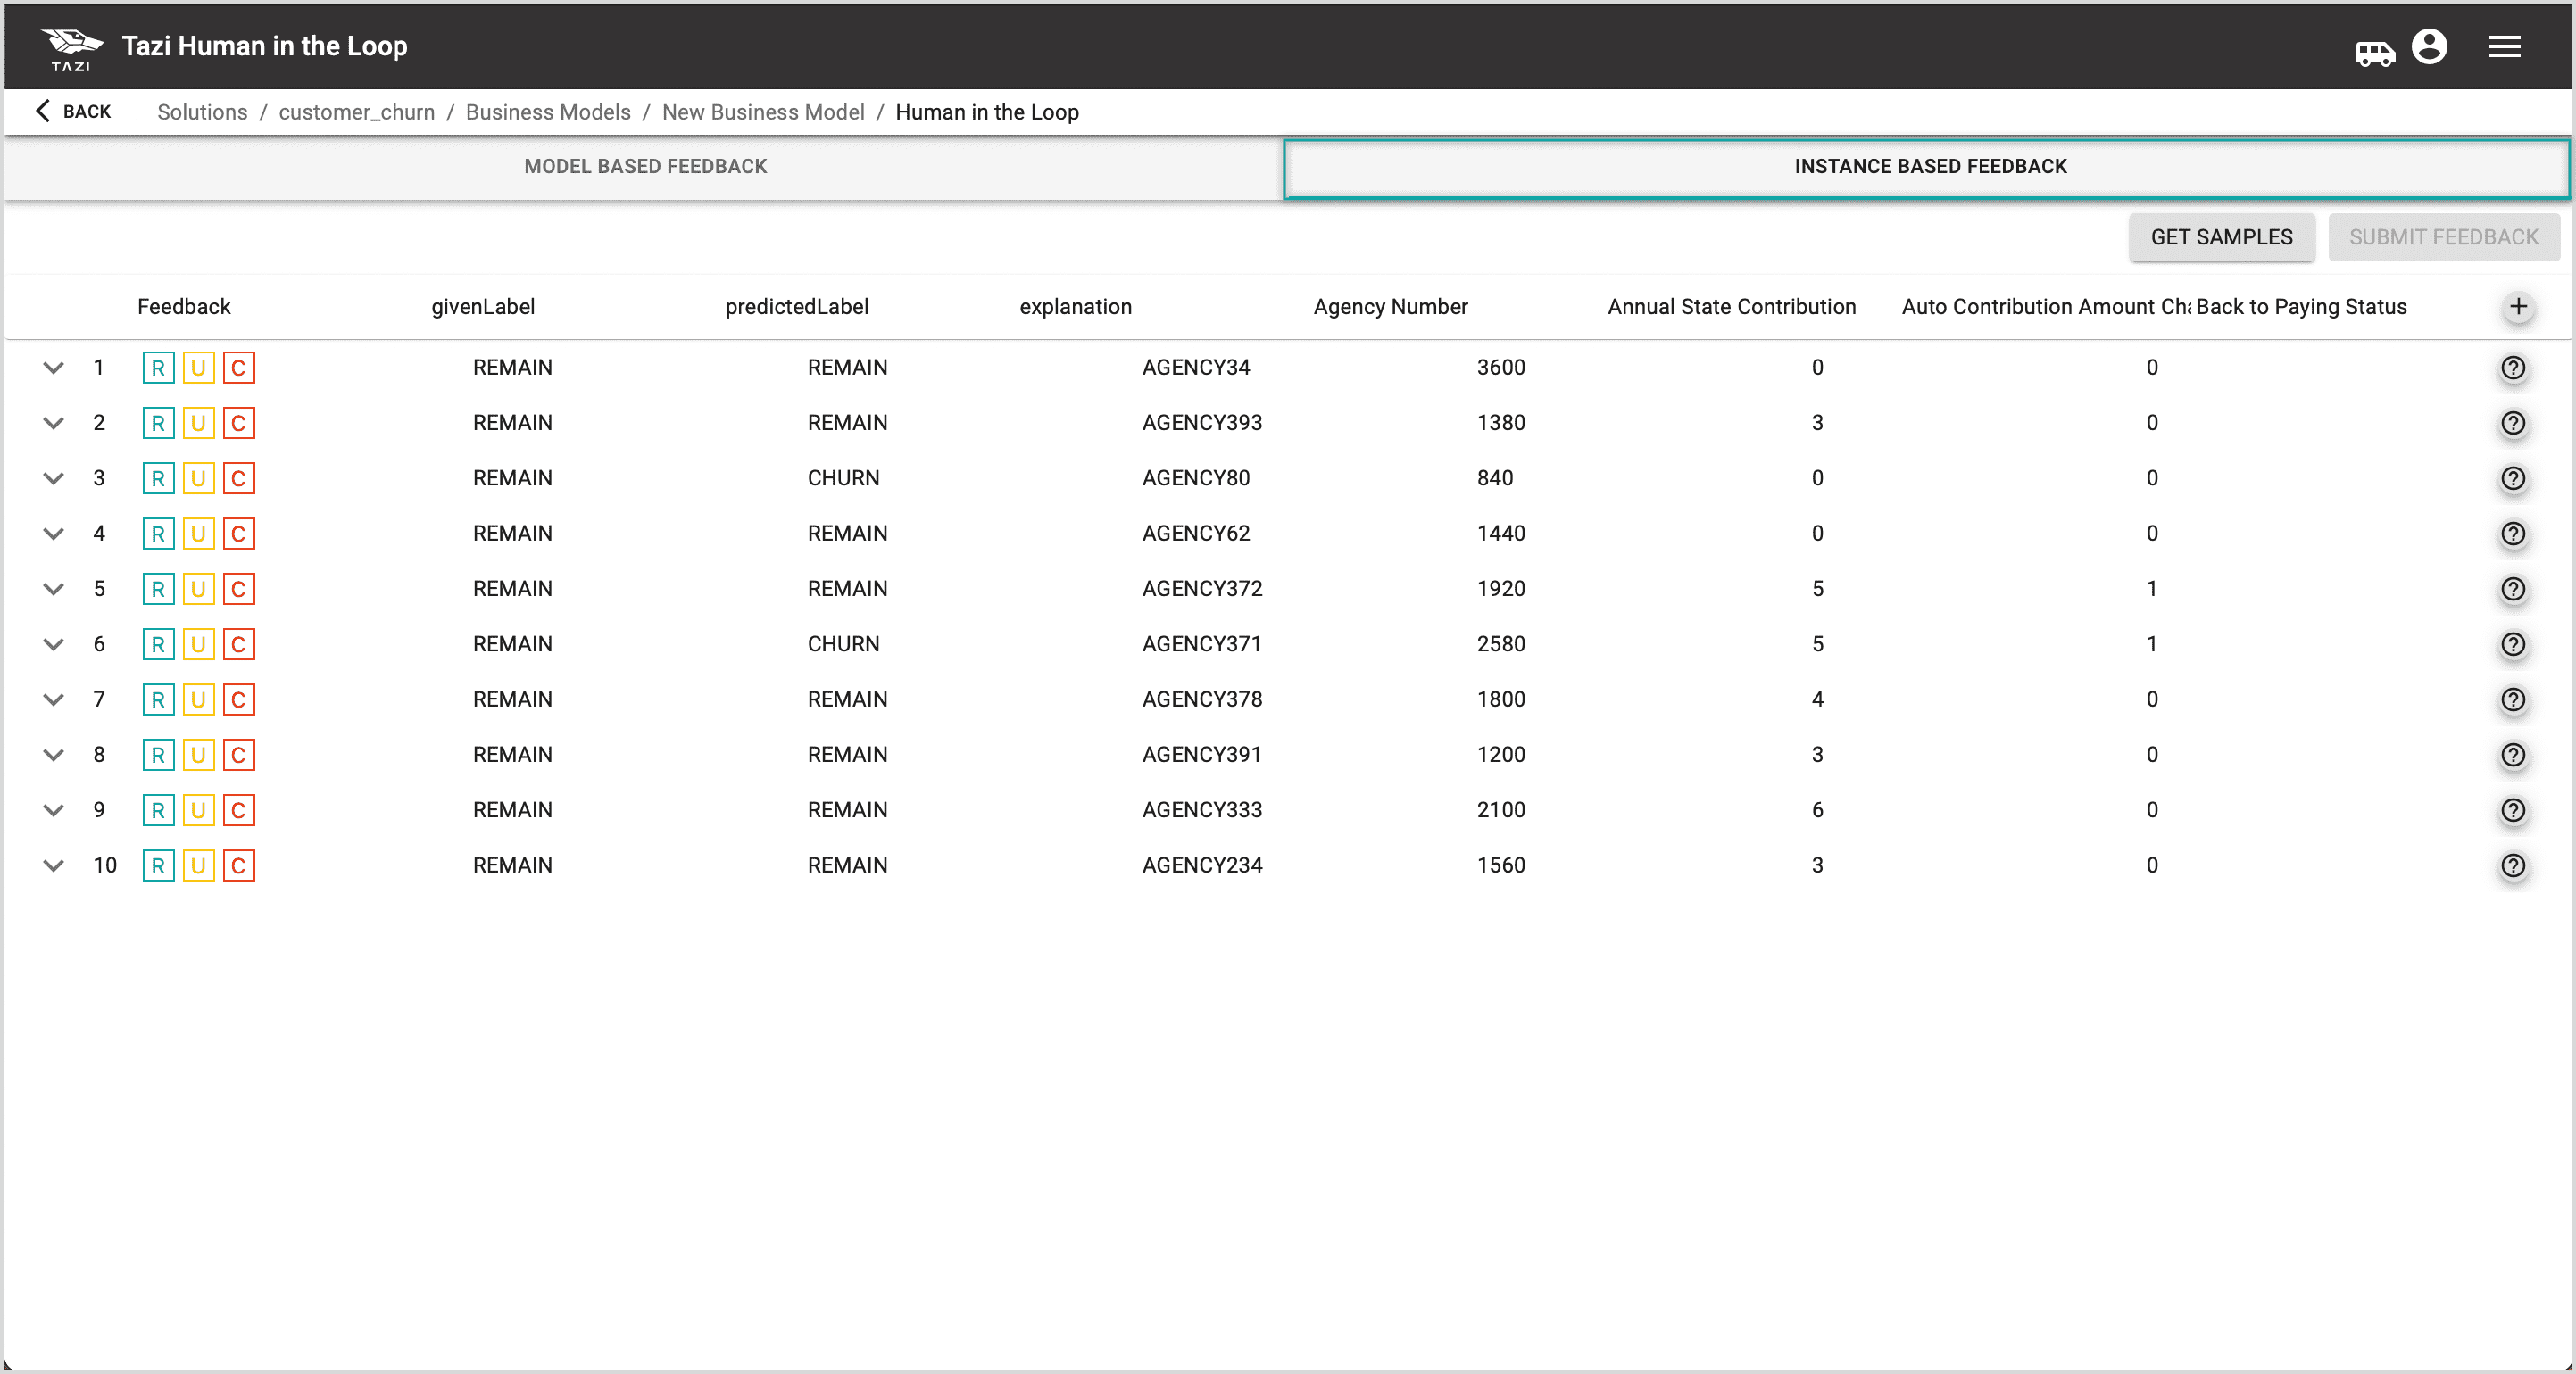Switch to Model Based Feedback tab
Screen dimensions: 2576x1374
click(645, 167)
